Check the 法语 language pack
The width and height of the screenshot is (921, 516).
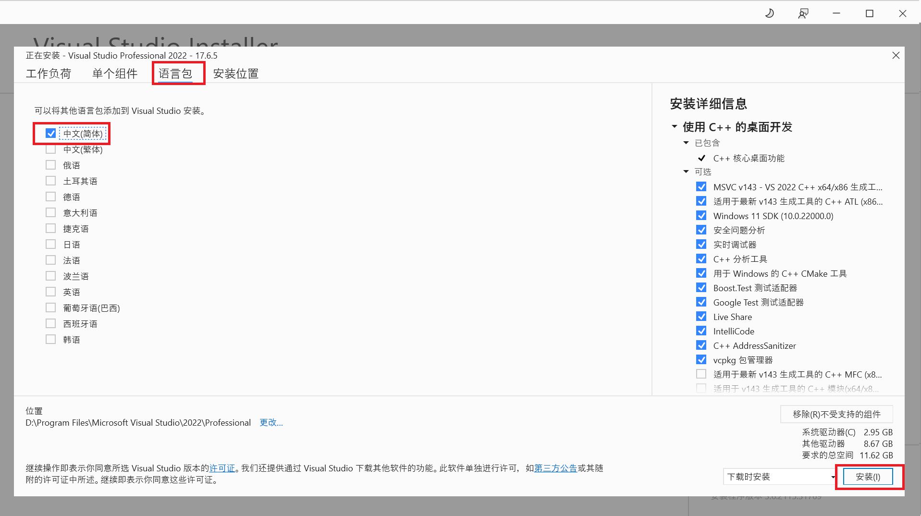tap(50, 260)
